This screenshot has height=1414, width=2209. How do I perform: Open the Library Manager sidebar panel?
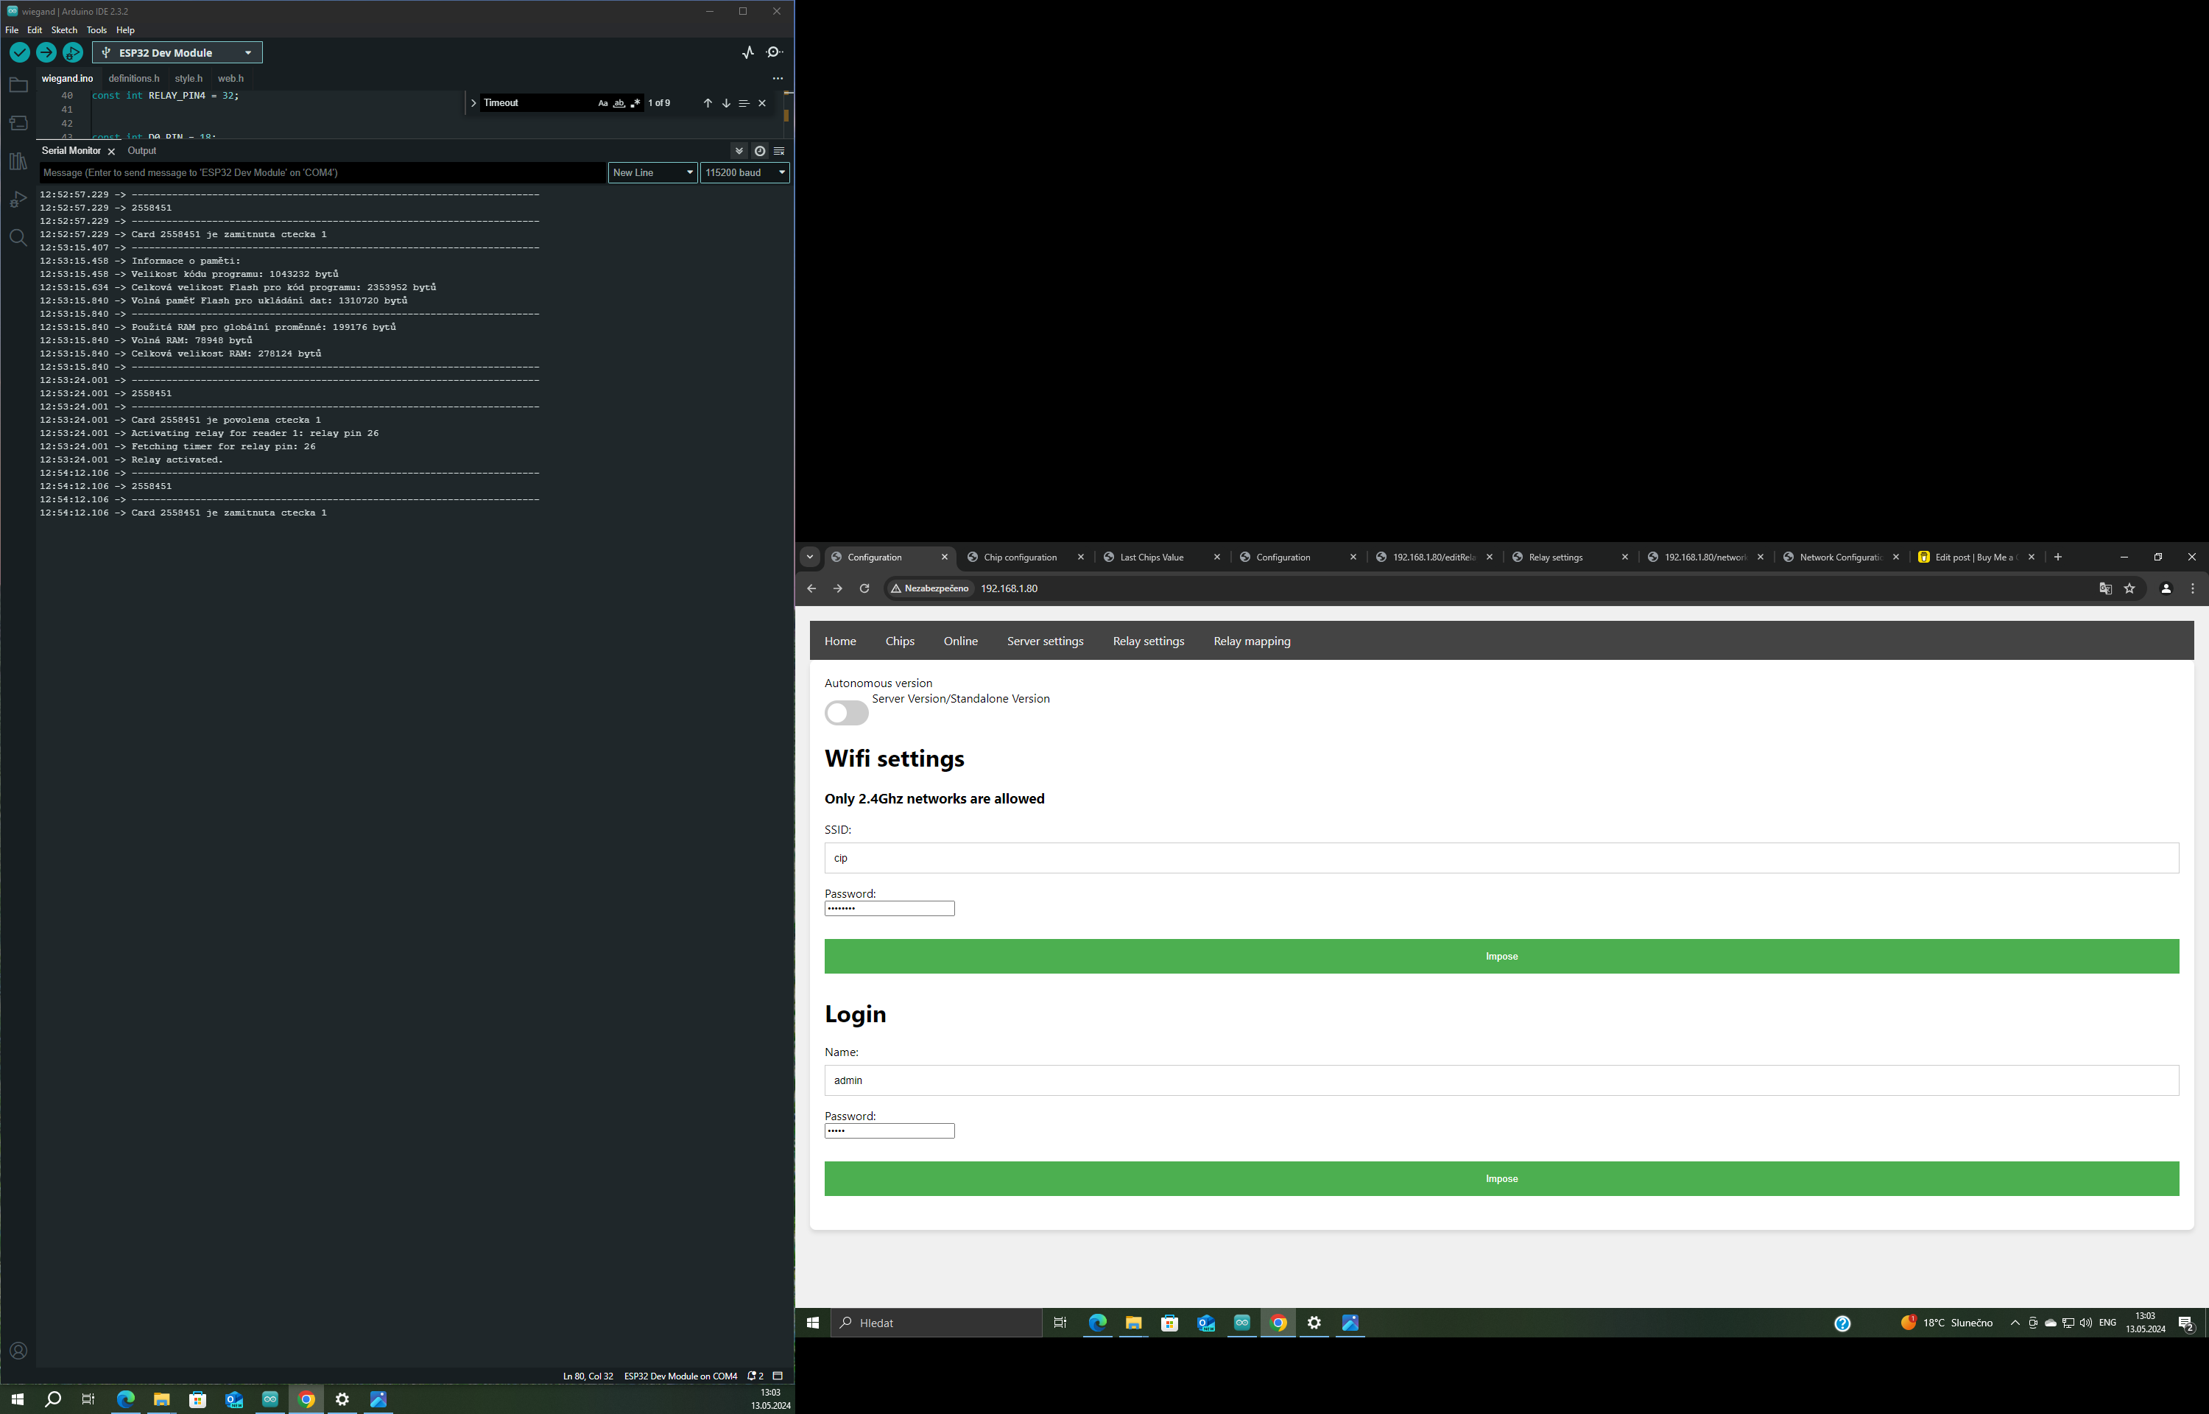[18, 161]
